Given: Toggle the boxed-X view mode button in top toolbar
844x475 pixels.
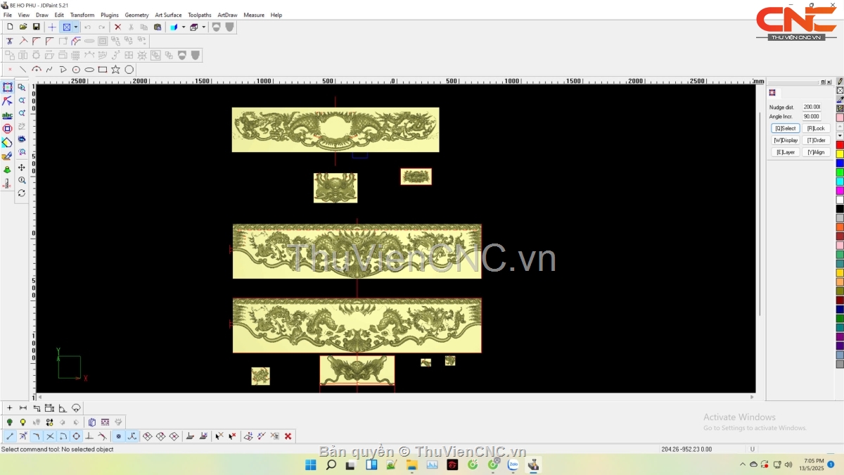Looking at the screenshot, I should click(x=67, y=27).
